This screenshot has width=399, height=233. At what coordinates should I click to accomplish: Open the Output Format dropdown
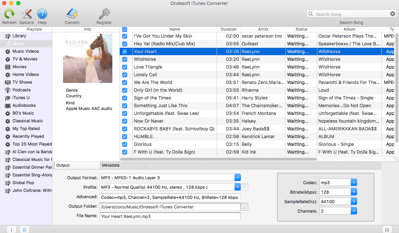click(x=237, y=177)
